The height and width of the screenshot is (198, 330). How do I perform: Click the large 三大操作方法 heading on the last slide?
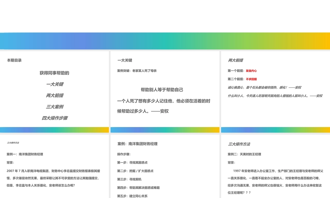[x=239, y=144]
